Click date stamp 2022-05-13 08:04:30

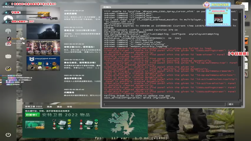[74, 75]
